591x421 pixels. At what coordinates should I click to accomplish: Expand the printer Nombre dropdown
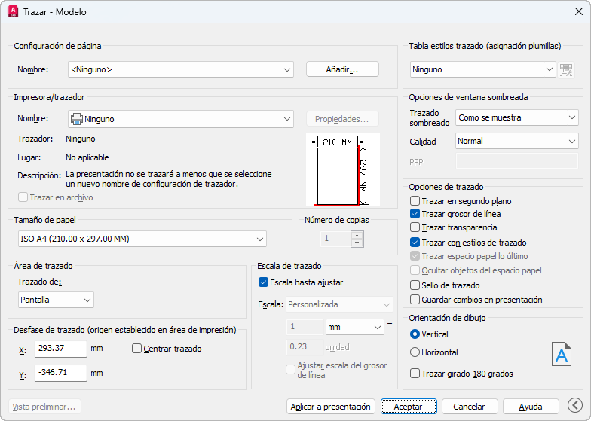pyautogui.click(x=181, y=119)
